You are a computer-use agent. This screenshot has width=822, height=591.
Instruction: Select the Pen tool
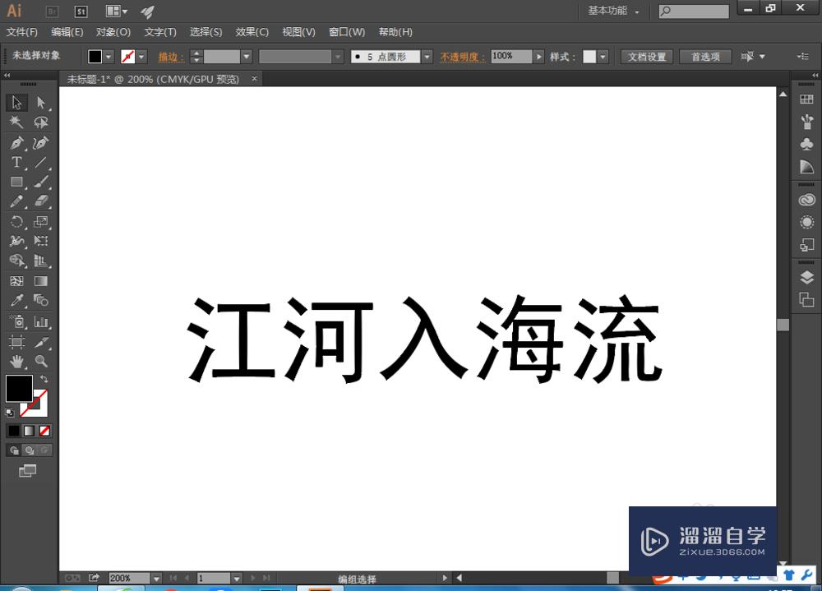click(18, 142)
